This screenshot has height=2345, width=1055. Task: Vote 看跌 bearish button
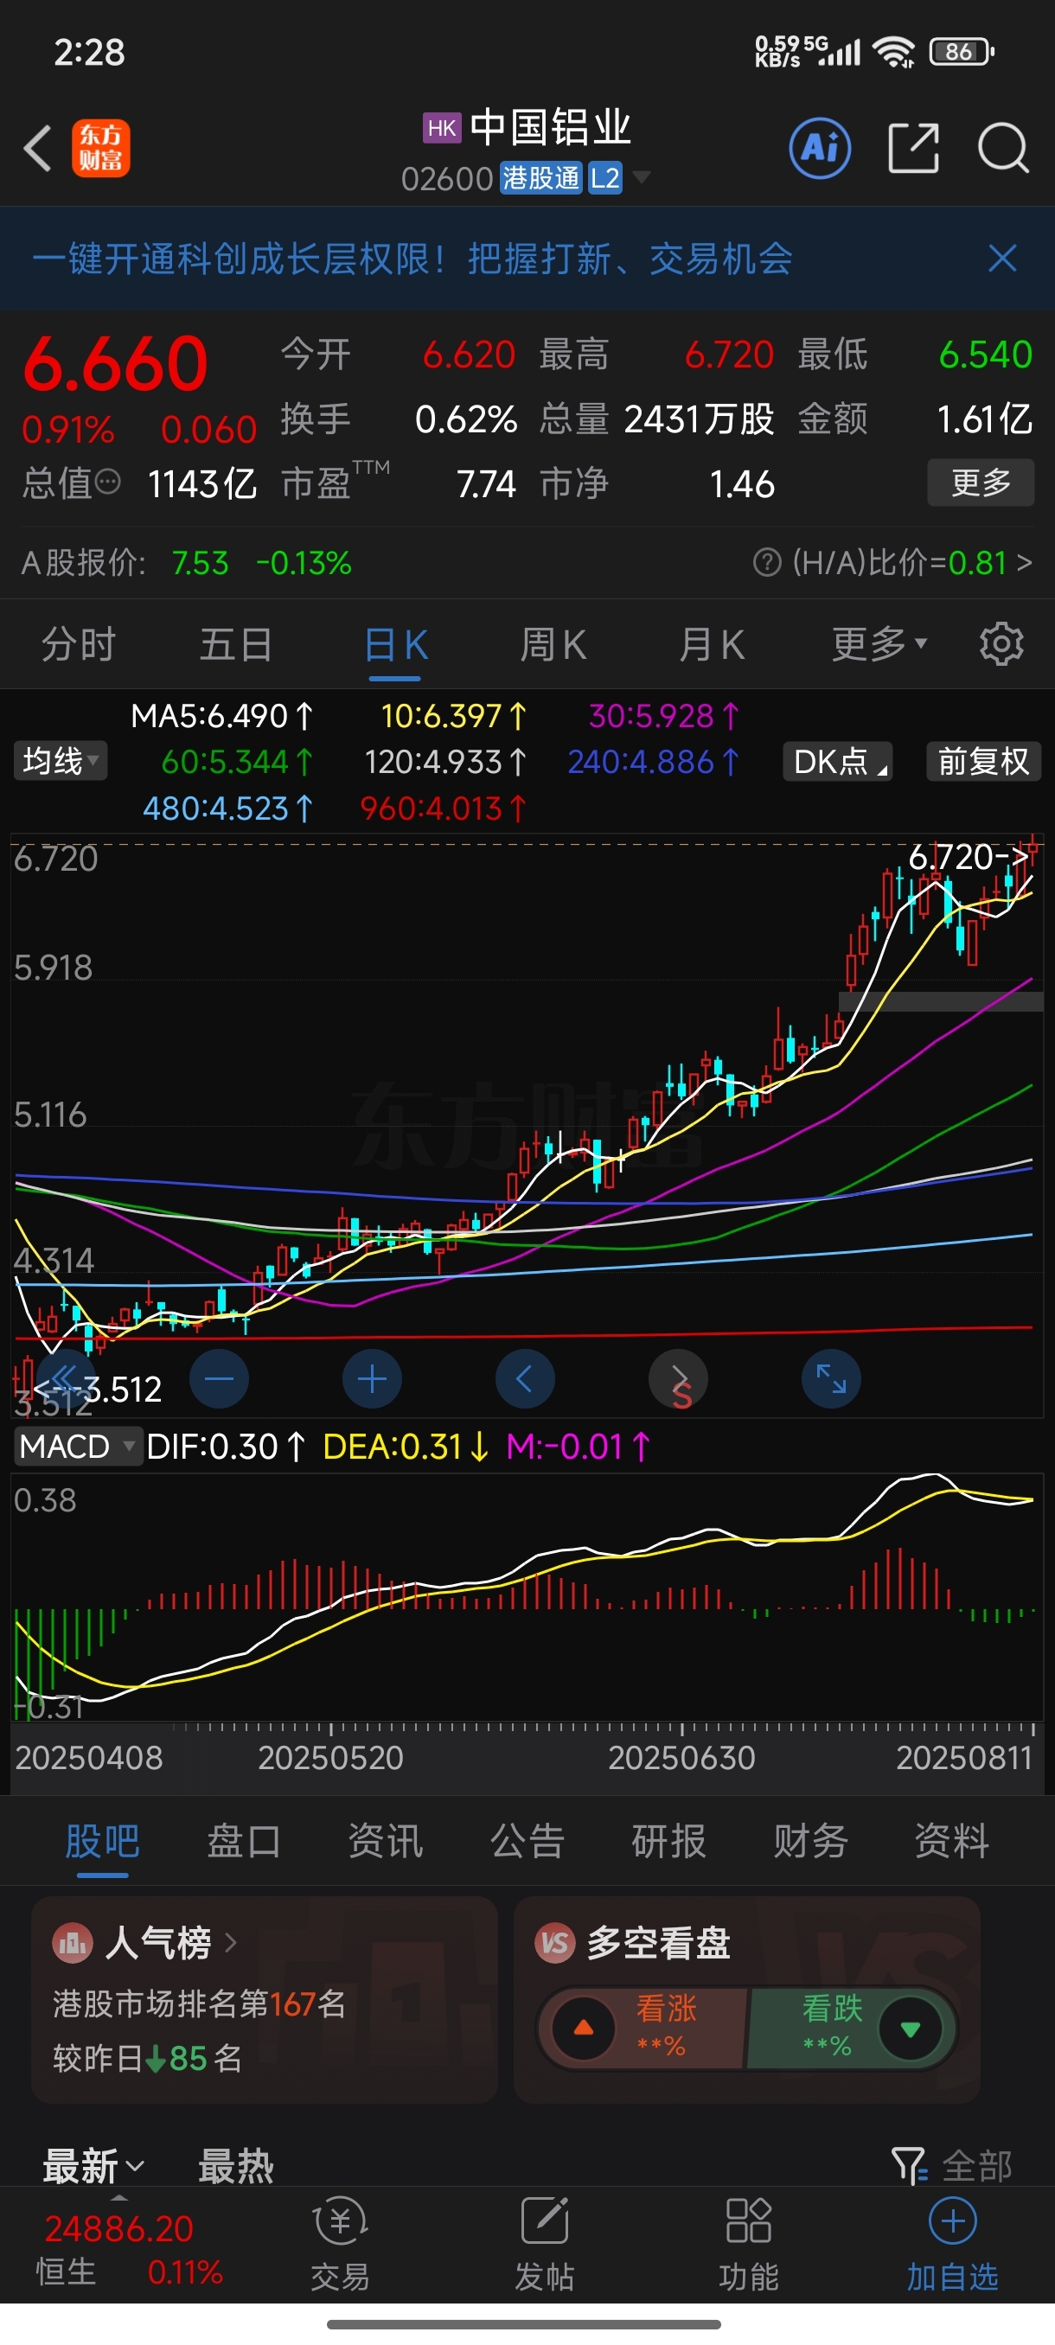point(851,2029)
